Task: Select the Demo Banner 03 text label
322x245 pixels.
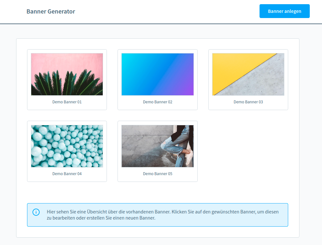Action: [248, 102]
